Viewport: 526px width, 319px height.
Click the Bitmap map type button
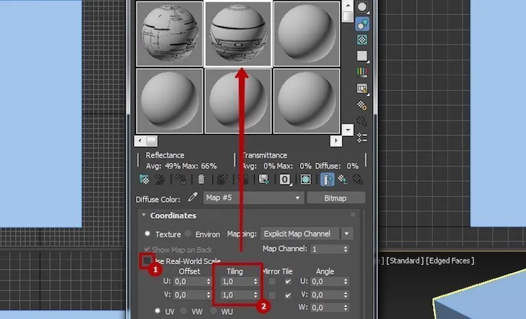click(x=335, y=198)
